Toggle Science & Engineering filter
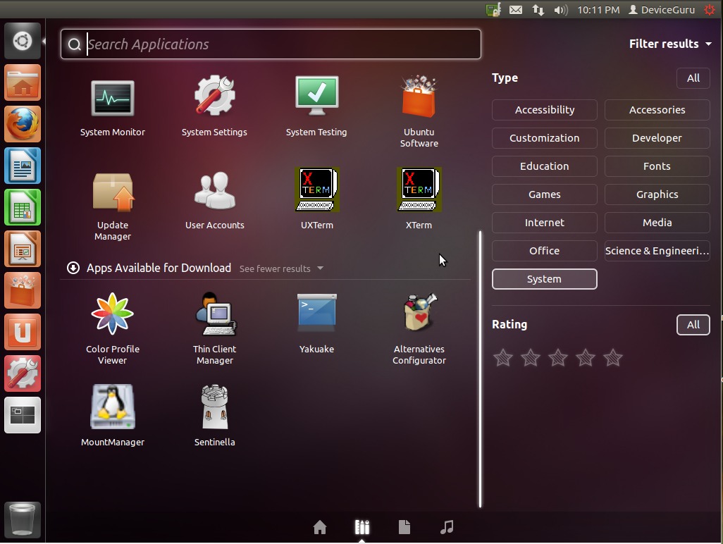The width and height of the screenshot is (723, 544). [x=657, y=250]
